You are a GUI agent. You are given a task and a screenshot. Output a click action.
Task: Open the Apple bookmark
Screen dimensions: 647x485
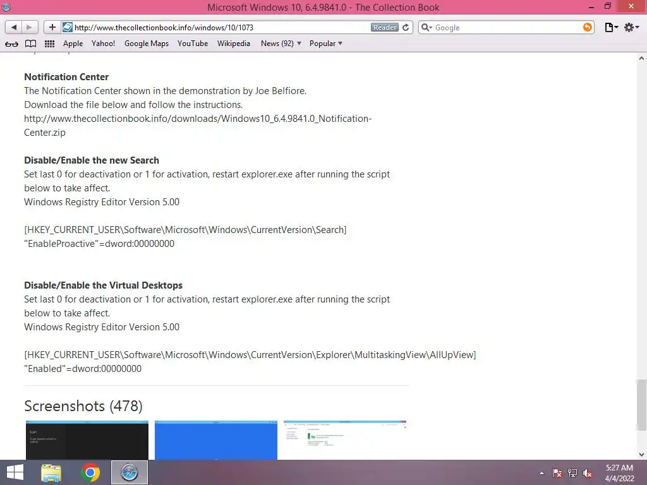[73, 44]
